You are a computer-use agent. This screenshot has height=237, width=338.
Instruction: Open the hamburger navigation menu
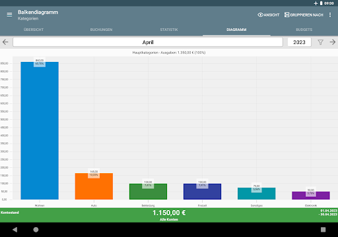pos(9,14)
